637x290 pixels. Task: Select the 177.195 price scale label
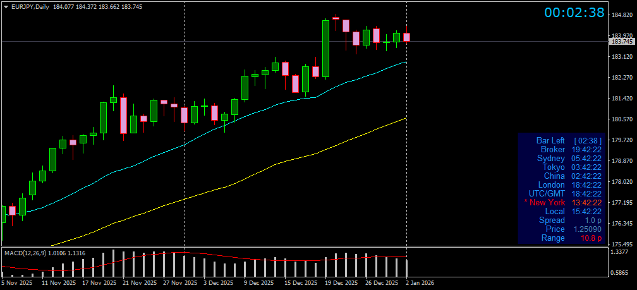622,203
